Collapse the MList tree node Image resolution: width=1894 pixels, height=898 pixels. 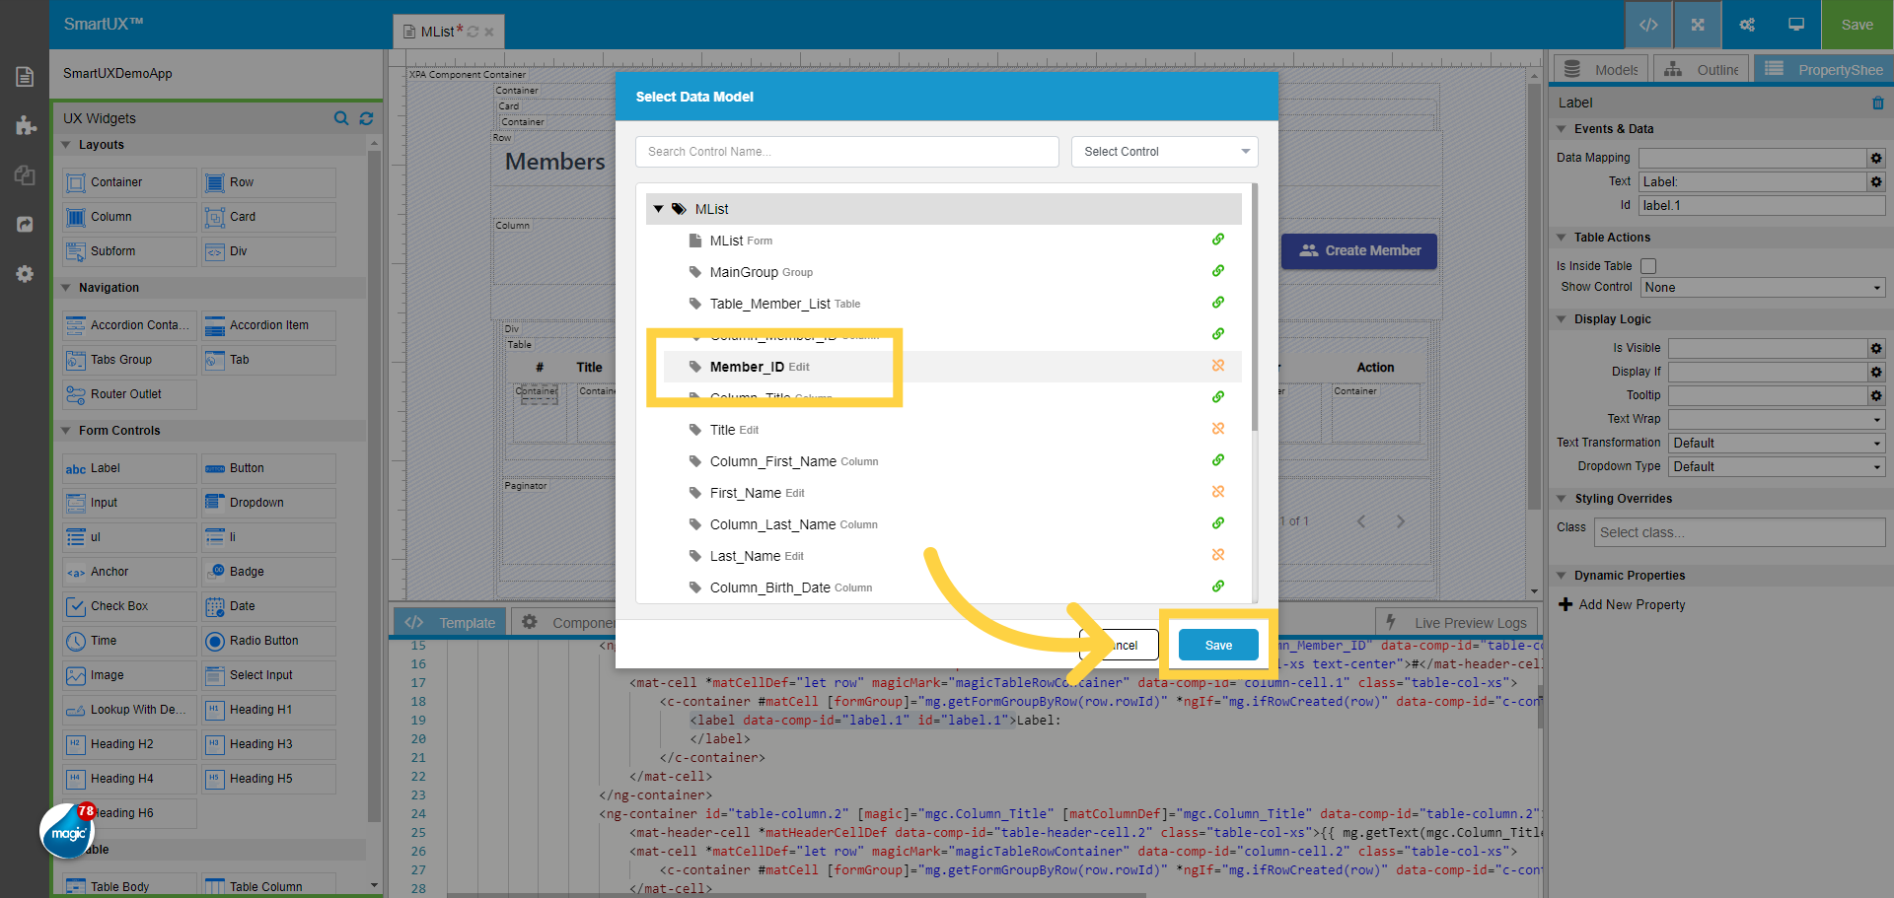[659, 209]
